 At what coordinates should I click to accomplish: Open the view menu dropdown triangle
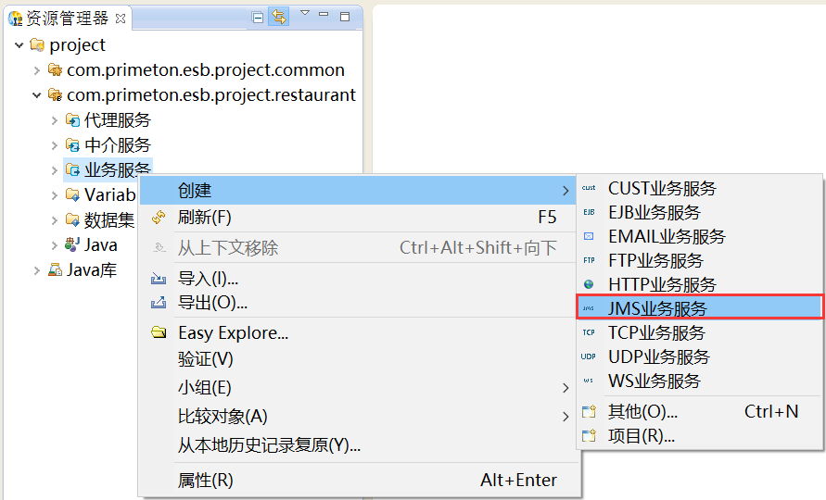(x=304, y=14)
